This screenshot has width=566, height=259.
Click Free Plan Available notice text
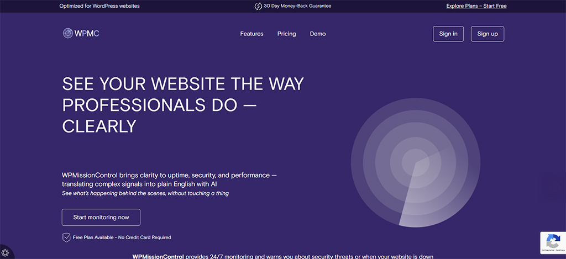pos(122,237)
